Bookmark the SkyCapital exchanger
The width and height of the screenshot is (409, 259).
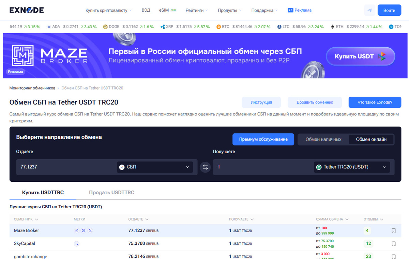point(394,244)
